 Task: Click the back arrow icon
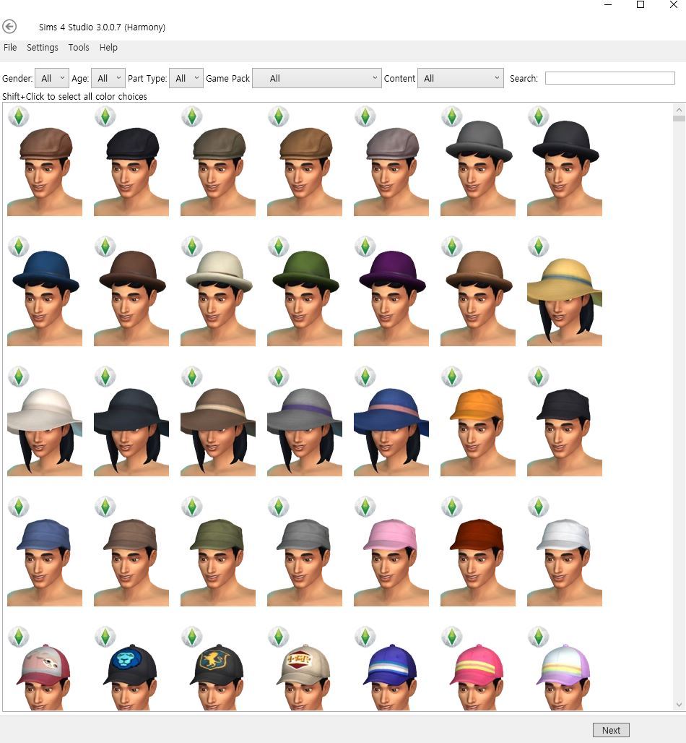[9, 27]
